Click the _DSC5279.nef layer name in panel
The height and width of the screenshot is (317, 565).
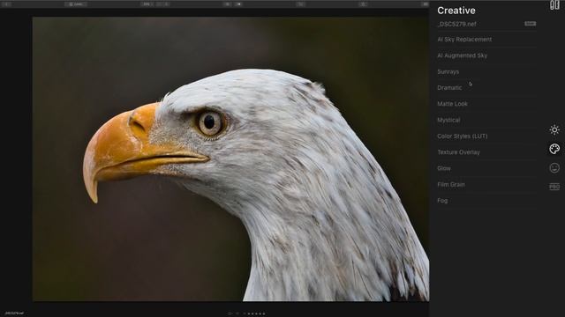tap(456, 24)
